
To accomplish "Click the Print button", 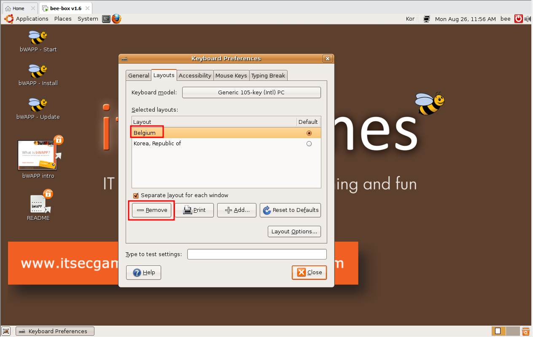I will tap(194, 210).
